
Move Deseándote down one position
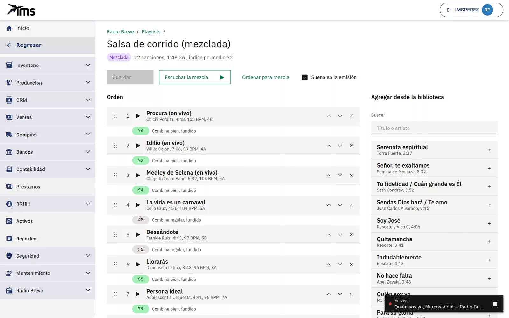(x=340, y=235)
